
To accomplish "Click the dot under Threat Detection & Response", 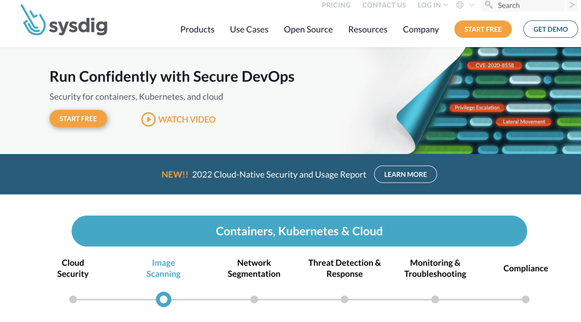I will click(345, 299).
